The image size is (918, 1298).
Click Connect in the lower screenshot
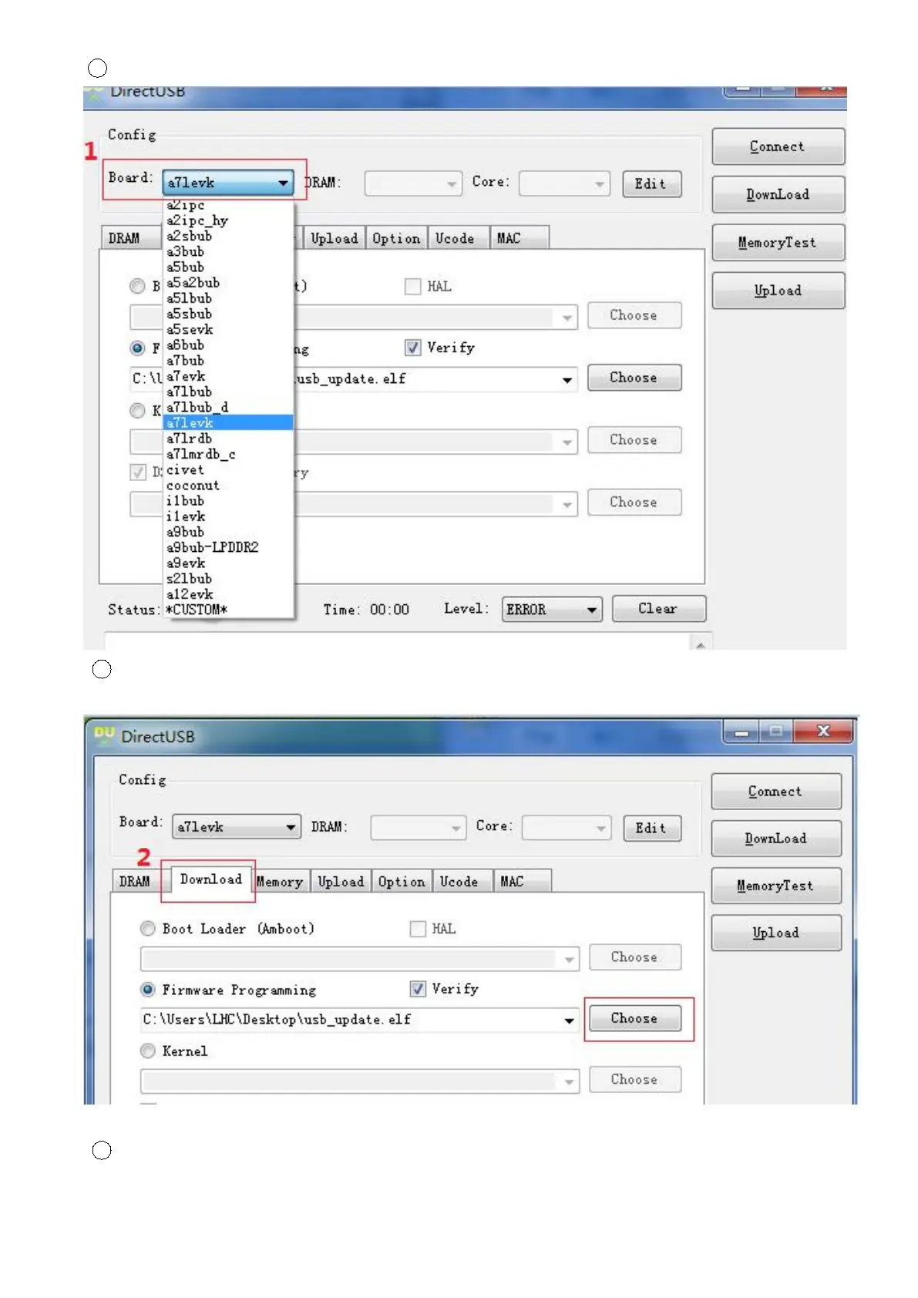(776, 792)
